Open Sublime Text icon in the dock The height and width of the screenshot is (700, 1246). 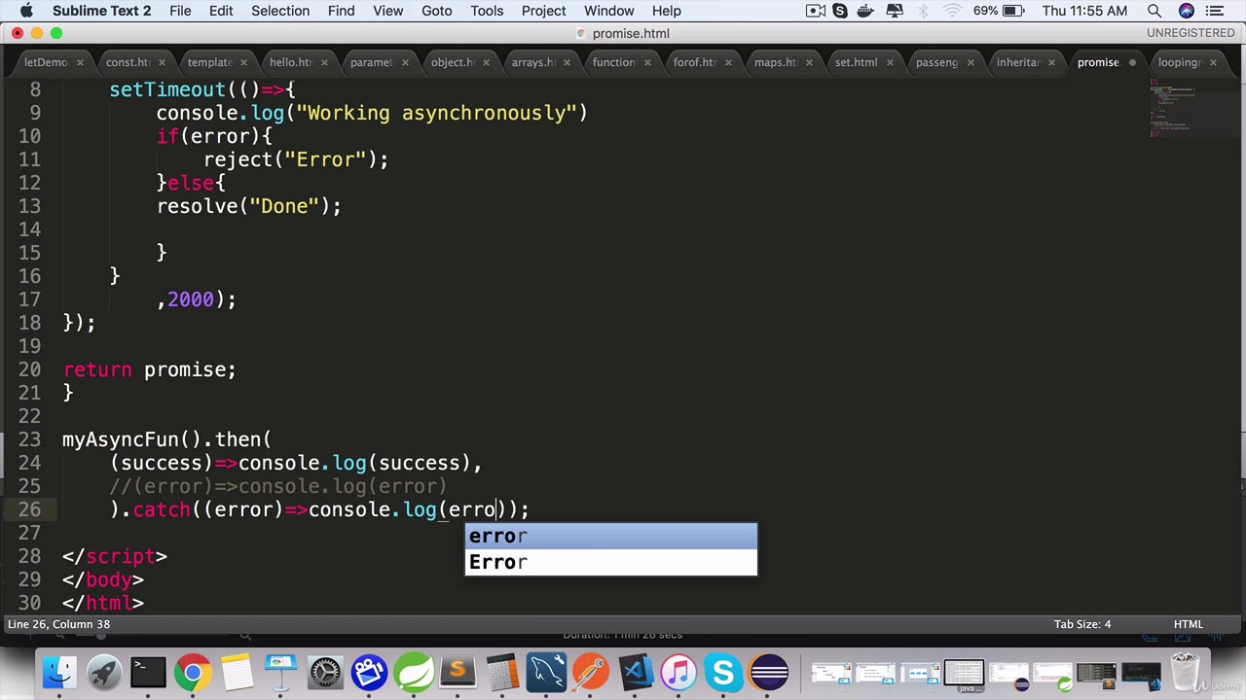pyautogui.click(x=458, y=672)
